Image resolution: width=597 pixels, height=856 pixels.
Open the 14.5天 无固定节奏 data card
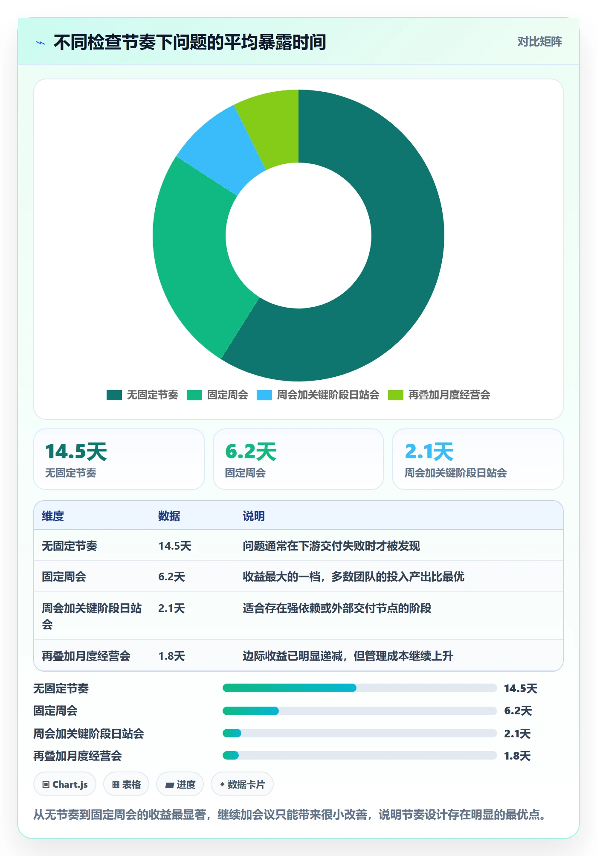(119, 459)
